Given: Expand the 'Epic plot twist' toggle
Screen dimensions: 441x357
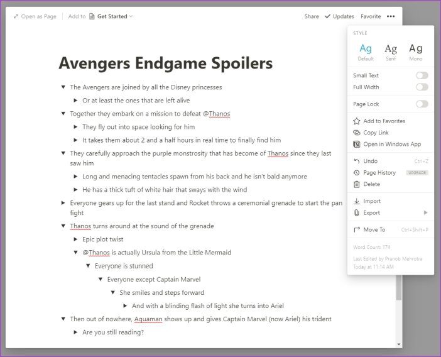Looking at the screenshot, I should (x=75, y=239).
